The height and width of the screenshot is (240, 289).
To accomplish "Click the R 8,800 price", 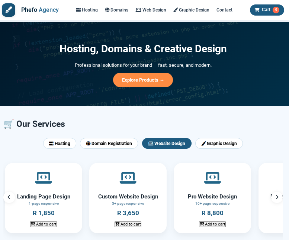I will pos(212,213).
